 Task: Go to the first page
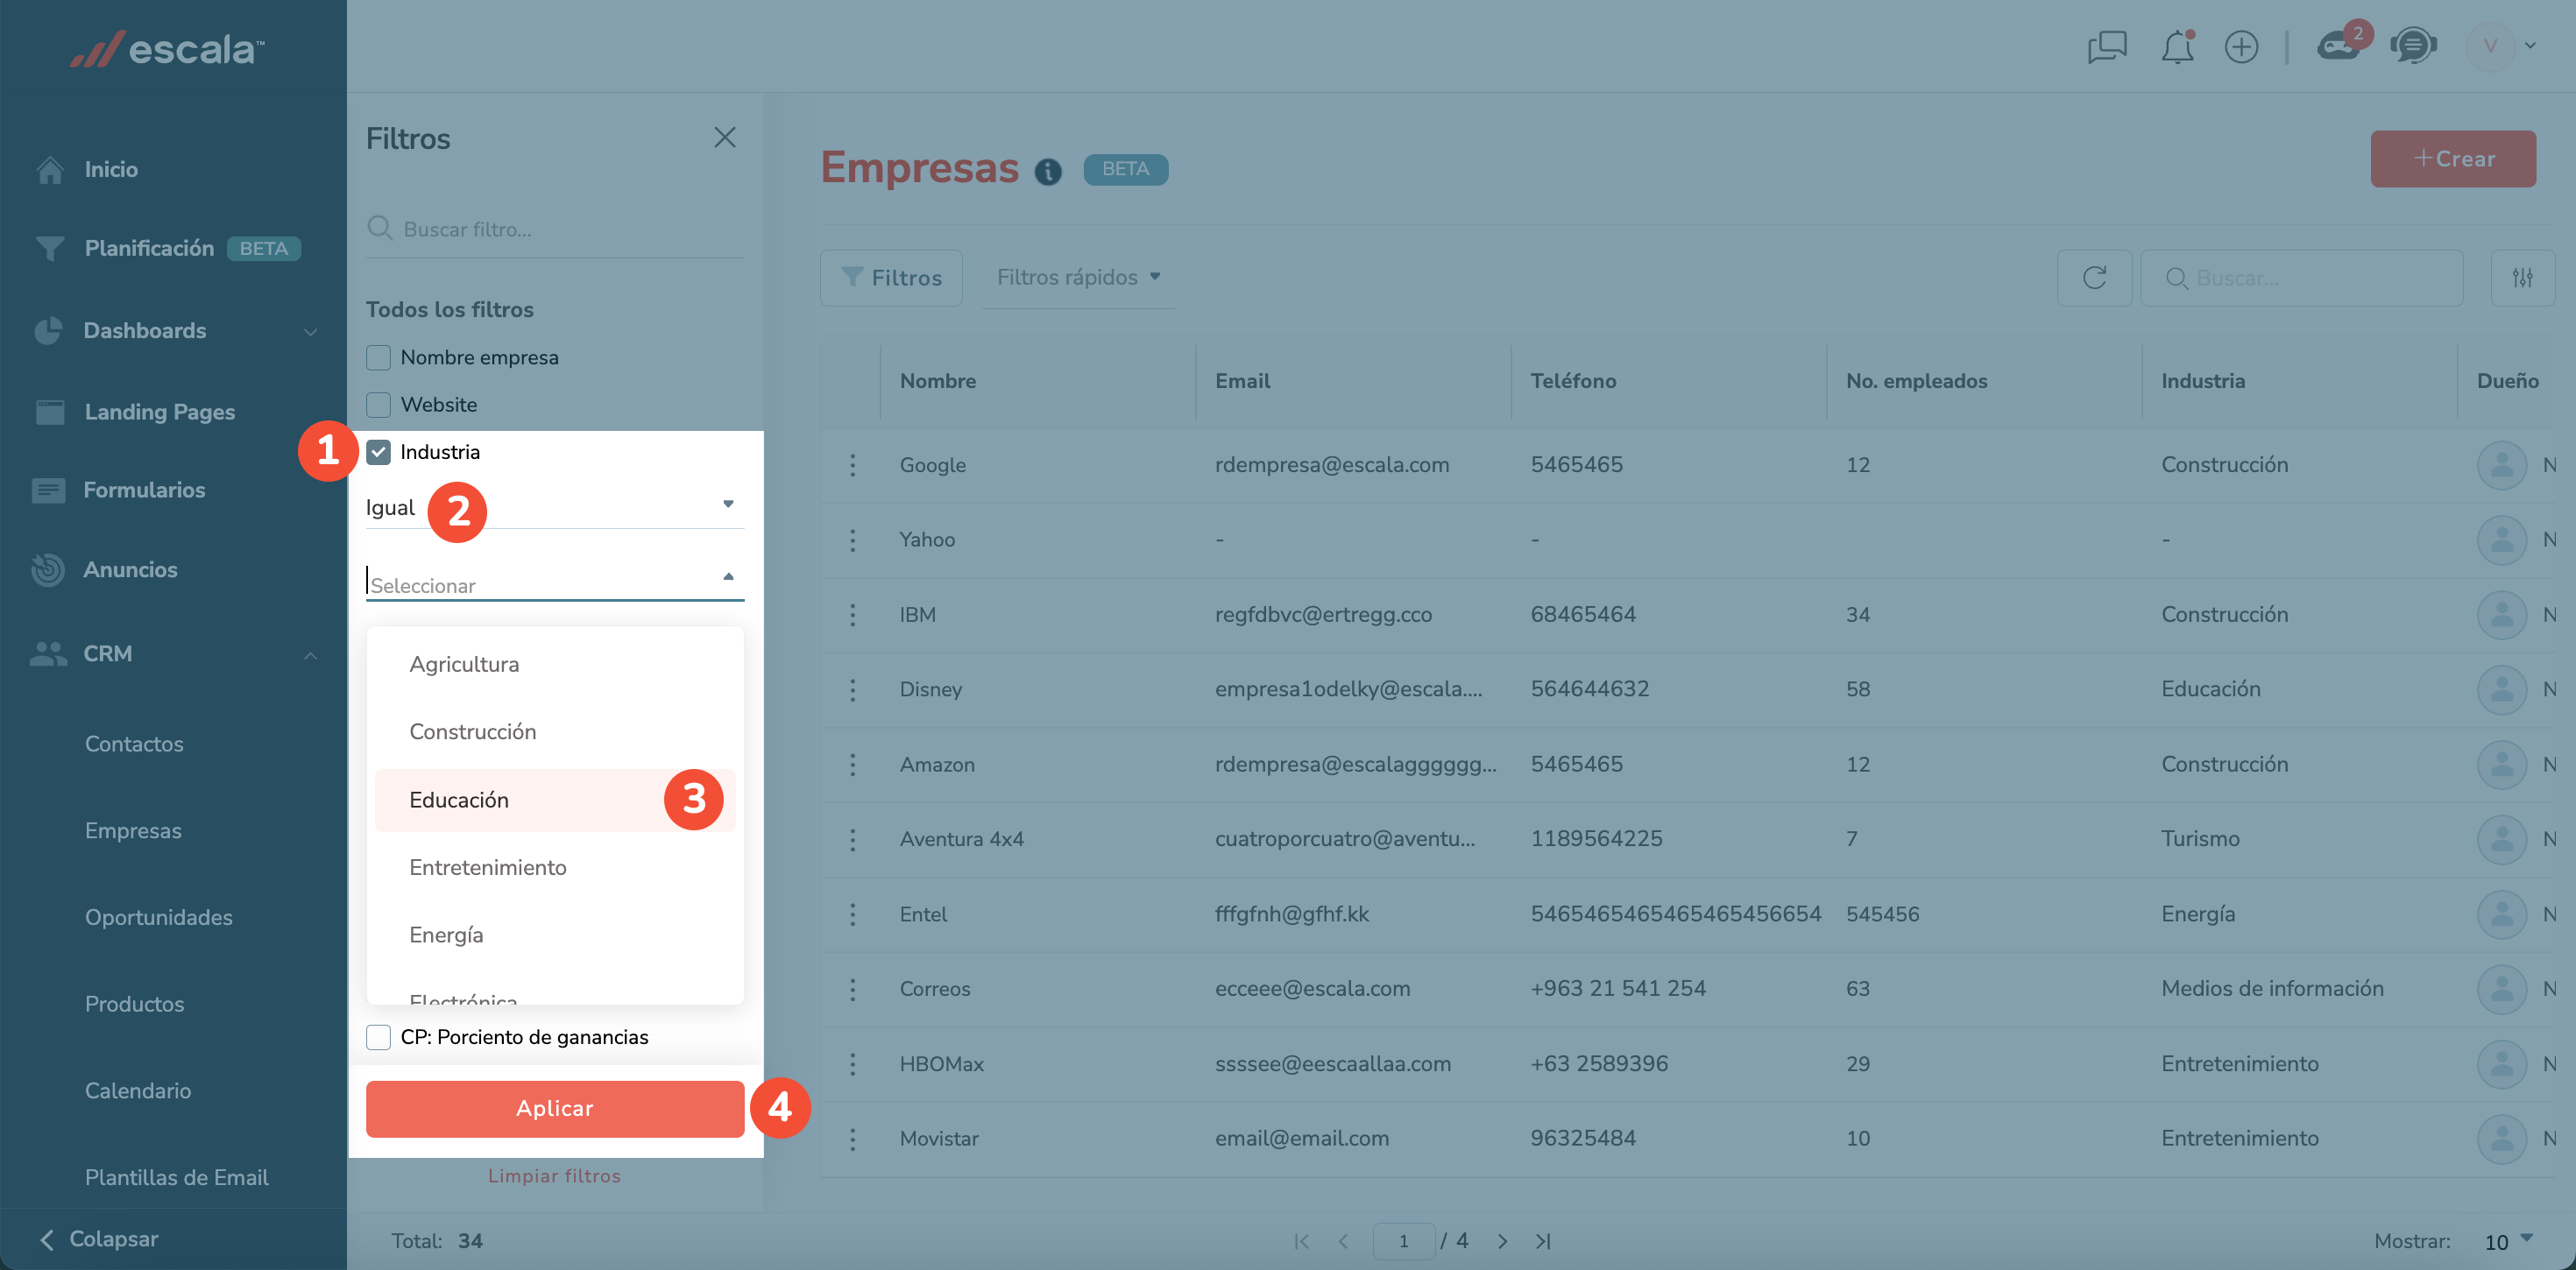pyautogui.click(x=1301, y=1241)
